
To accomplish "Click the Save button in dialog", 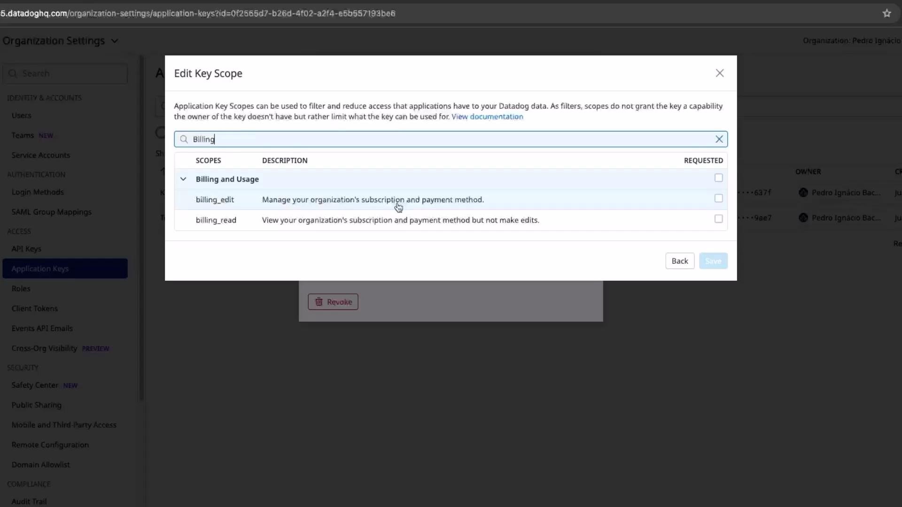I will [x=713, y=261].
